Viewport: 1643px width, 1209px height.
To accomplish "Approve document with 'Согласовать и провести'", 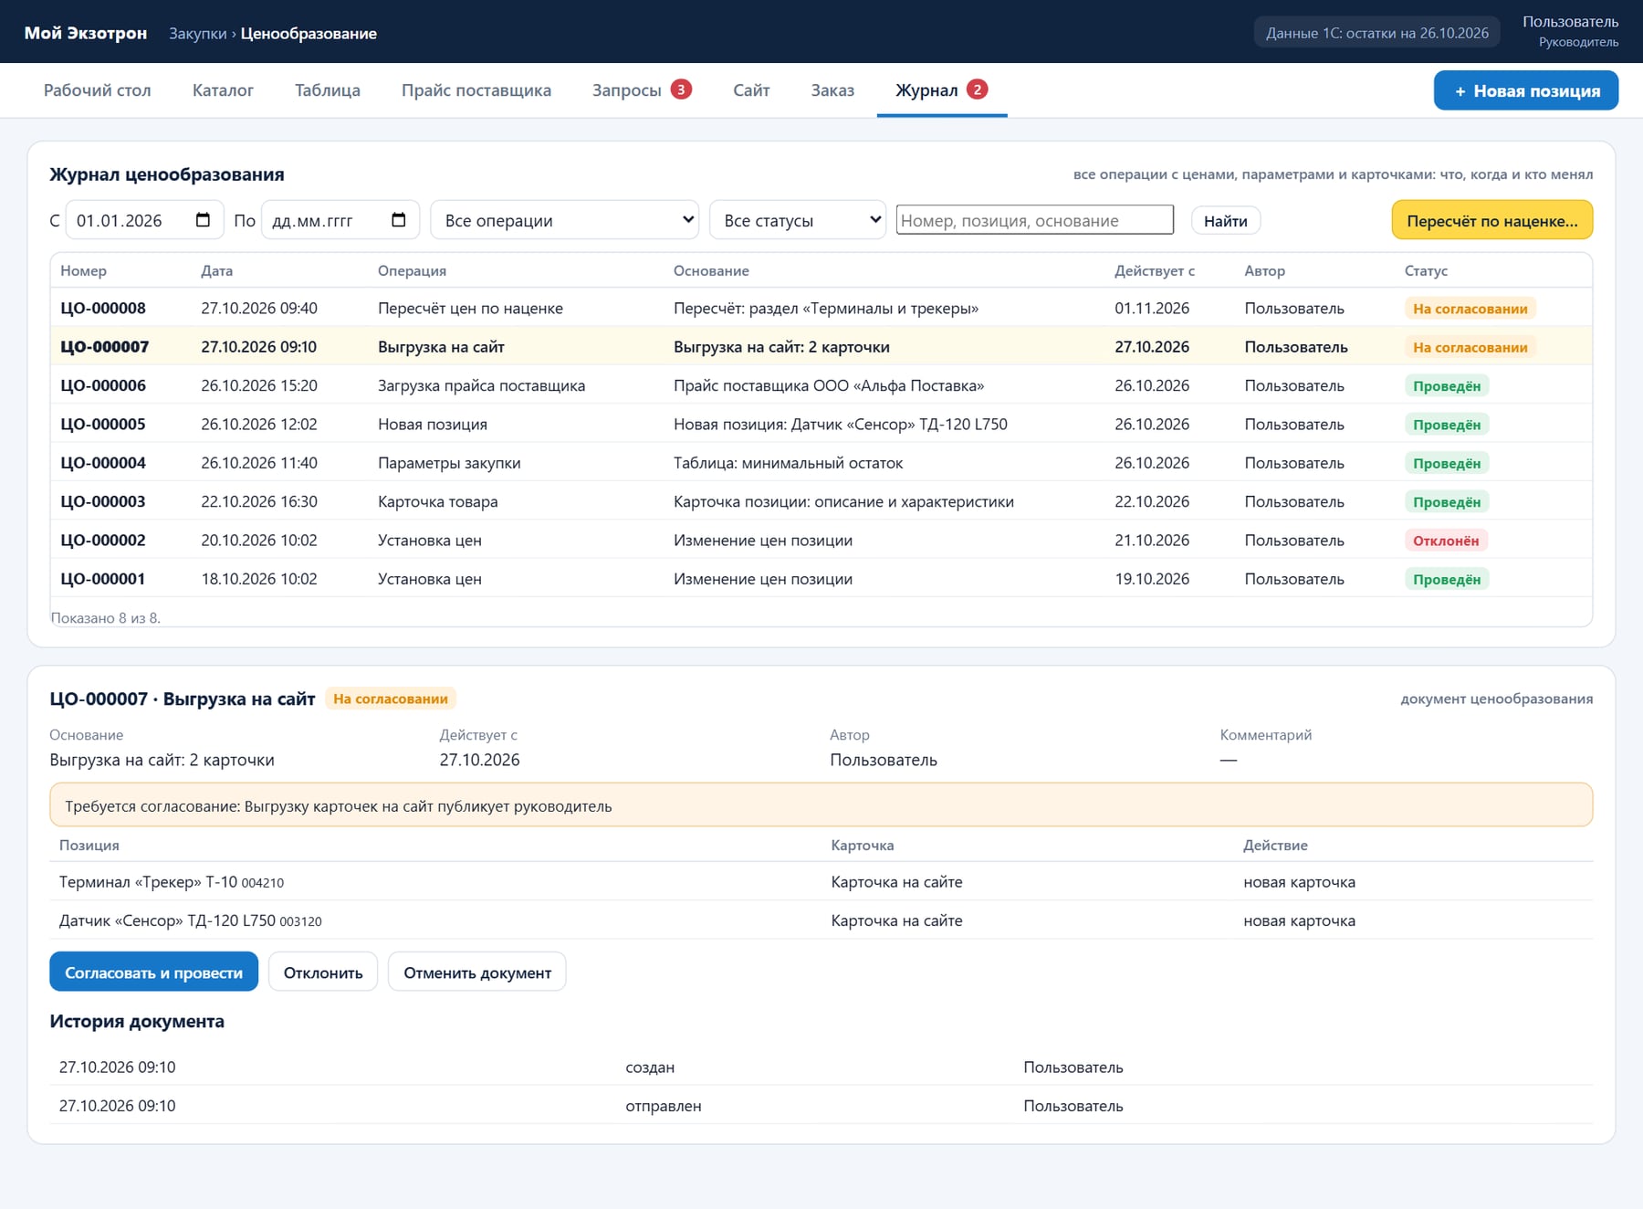I will [x=153, y=972].
